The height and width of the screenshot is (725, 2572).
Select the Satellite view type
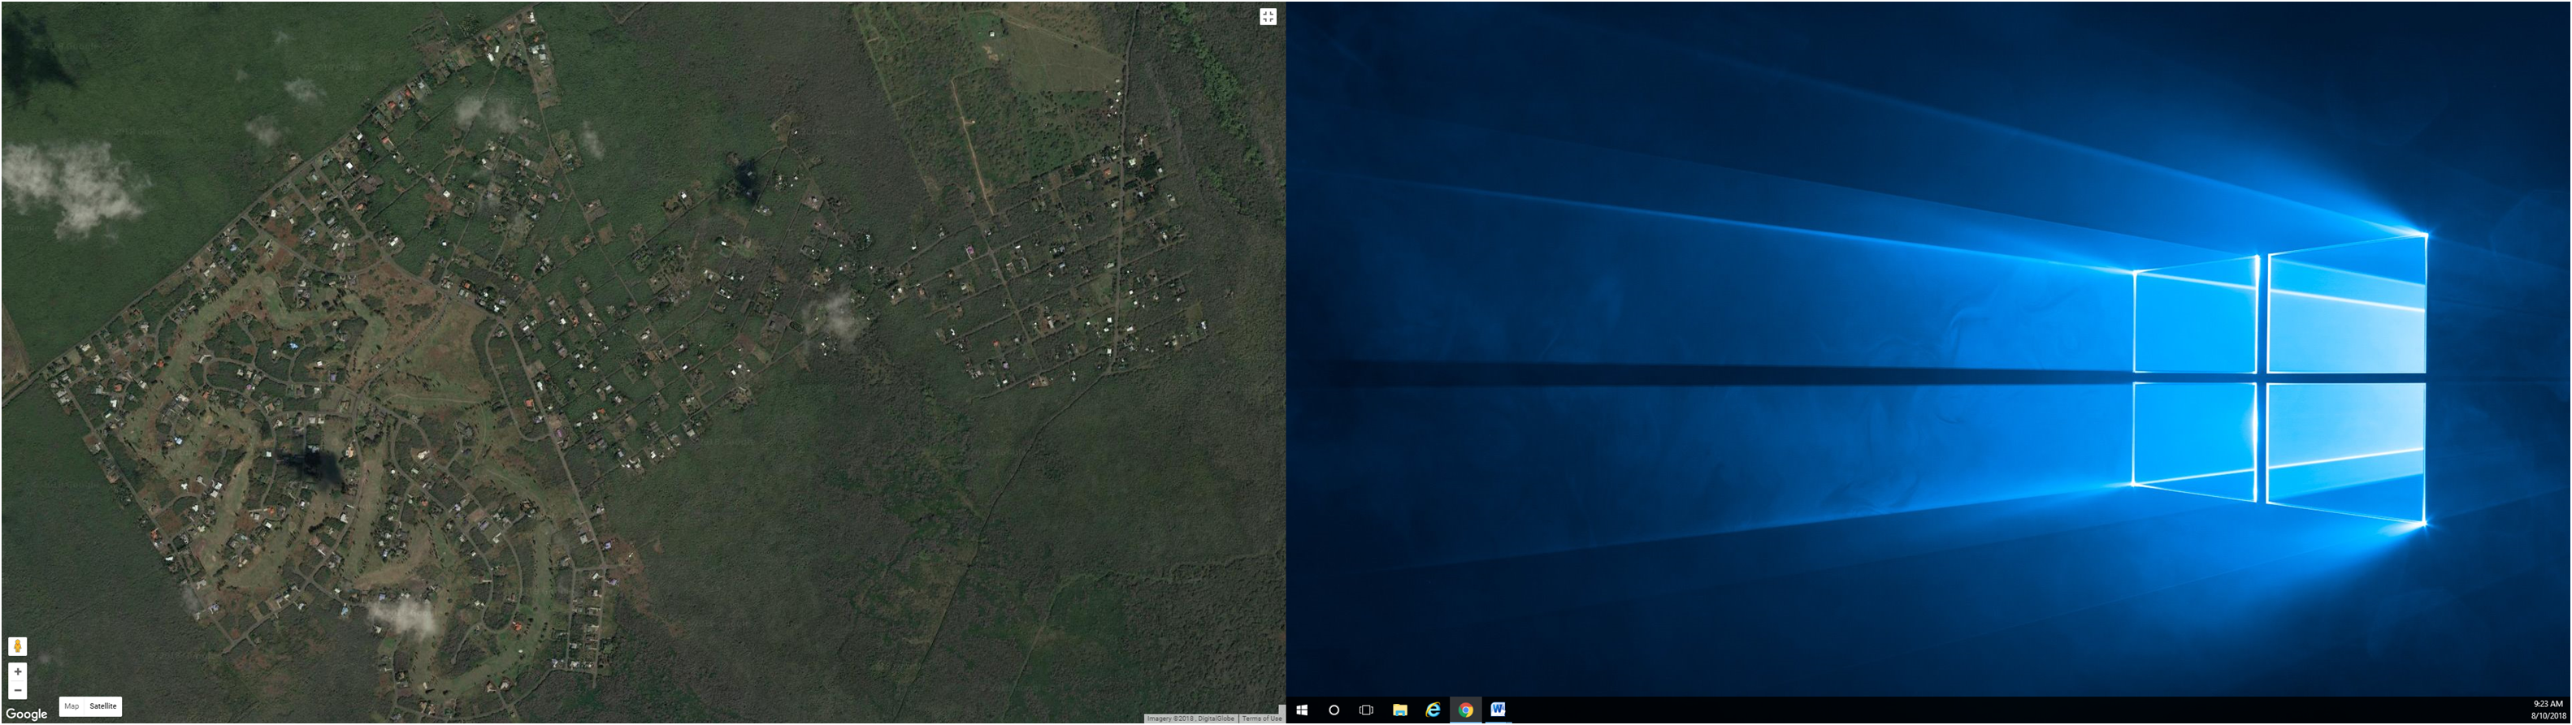(103, 706)
